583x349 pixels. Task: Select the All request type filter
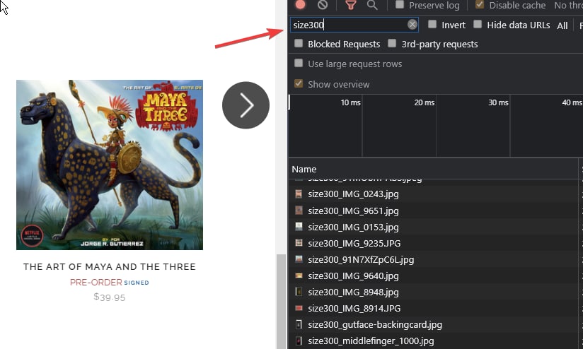tap(562, 25)
